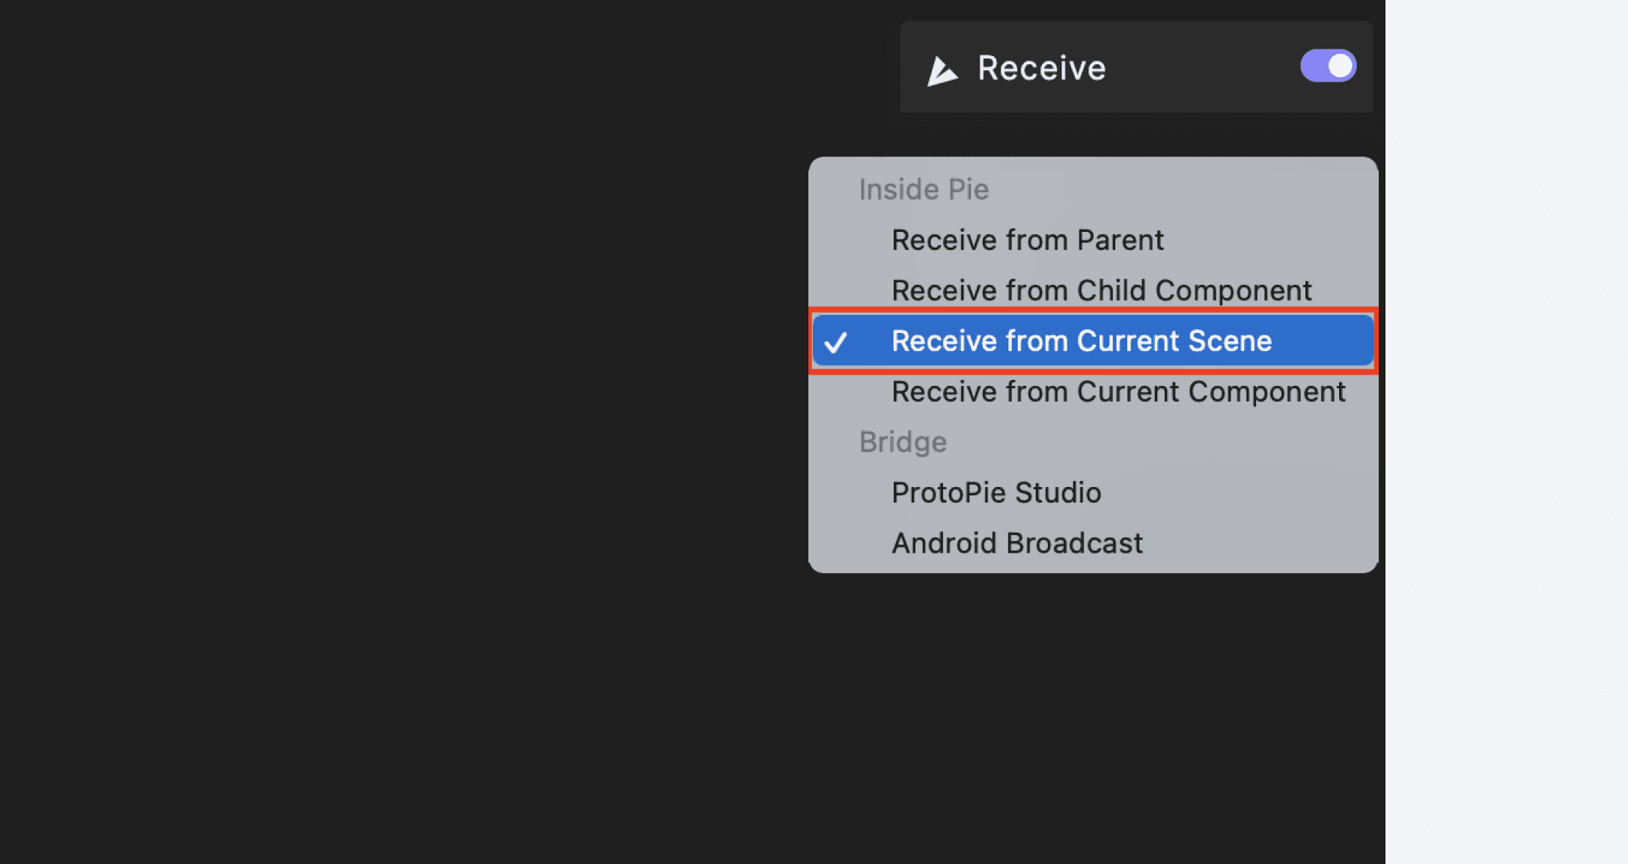Choose Android Broadcast as receive source
This screenshot has width=1628, height=864.
1017,543
